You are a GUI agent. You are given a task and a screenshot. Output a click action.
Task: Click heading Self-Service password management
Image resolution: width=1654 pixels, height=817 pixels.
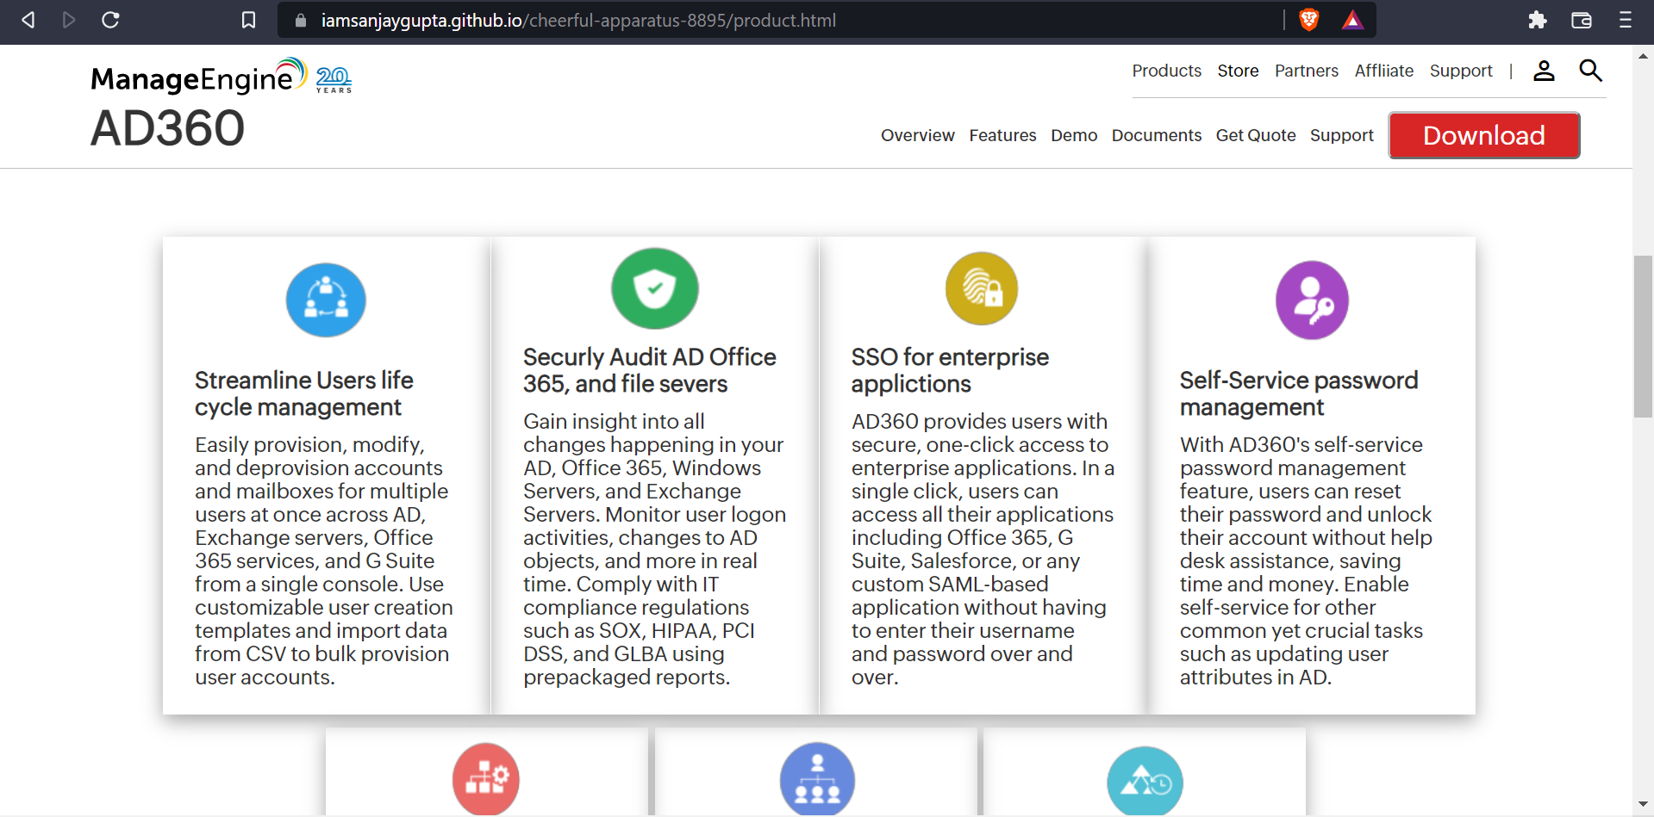point(1298,393)
